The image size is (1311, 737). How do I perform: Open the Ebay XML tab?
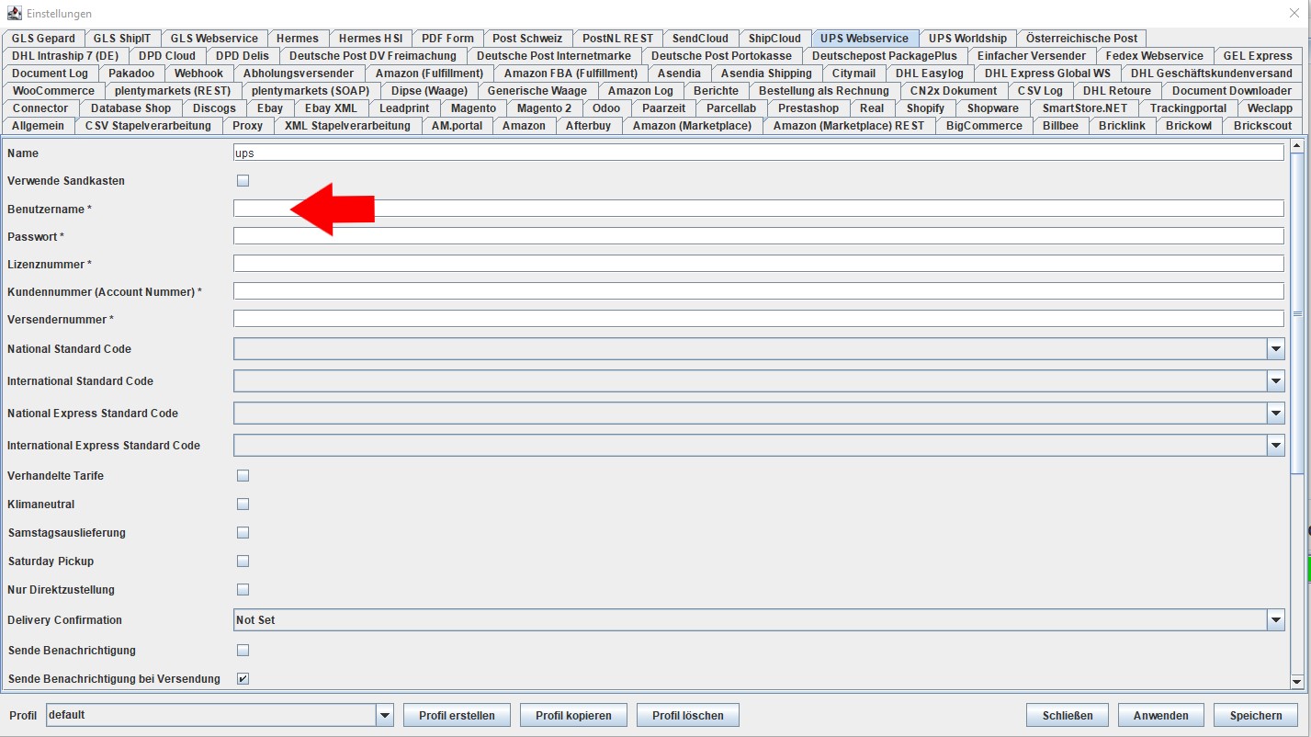(x=331, y=108)
